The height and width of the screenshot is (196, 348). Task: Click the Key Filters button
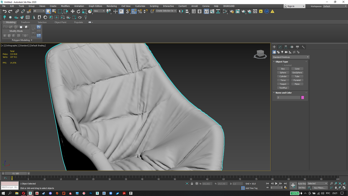tap(319, 188)
